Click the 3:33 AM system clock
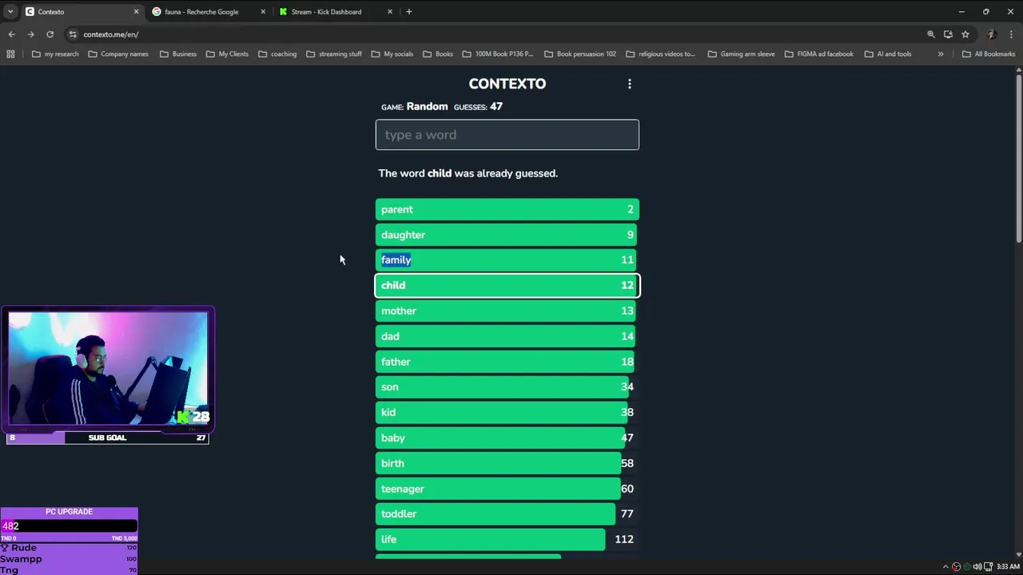 [1008, 567]
